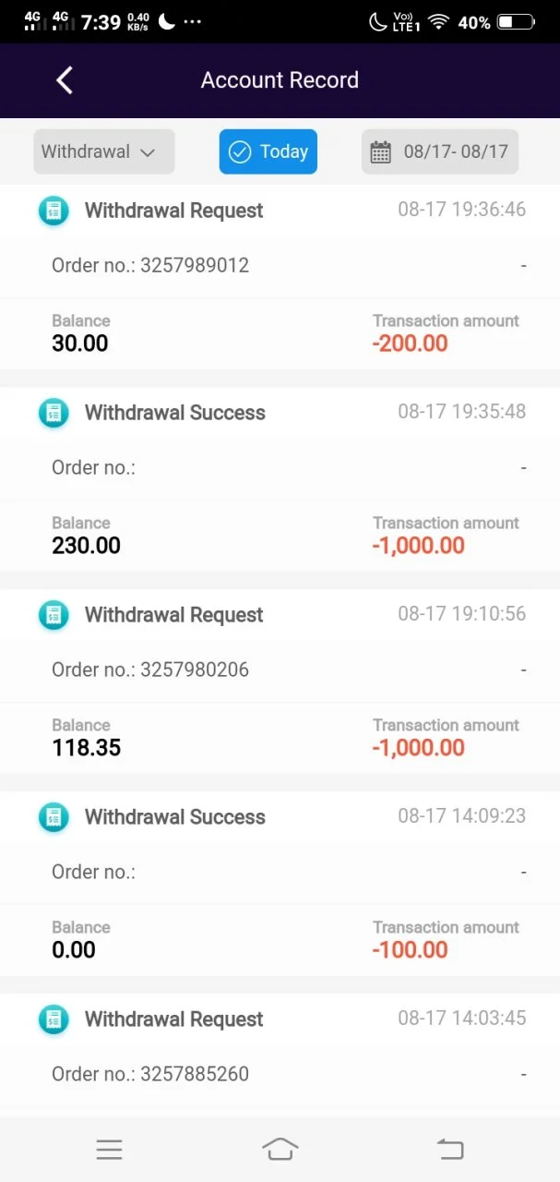Click the Withdrawal dropdown chevron arrow
Viewport: 560px width, 1182px height.
[148, 153]
